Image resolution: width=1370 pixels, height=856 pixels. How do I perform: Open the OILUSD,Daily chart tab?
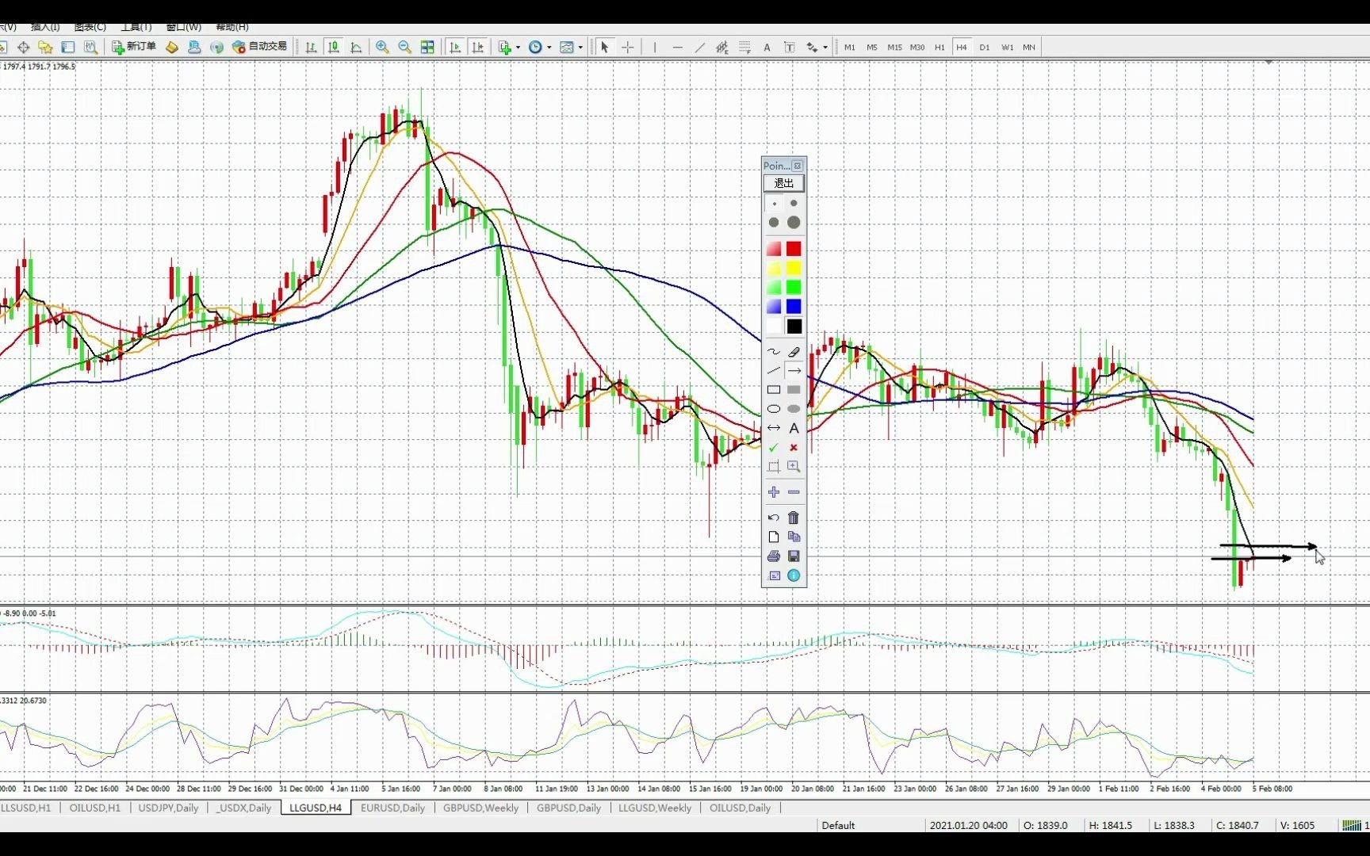tap(740, 808)
